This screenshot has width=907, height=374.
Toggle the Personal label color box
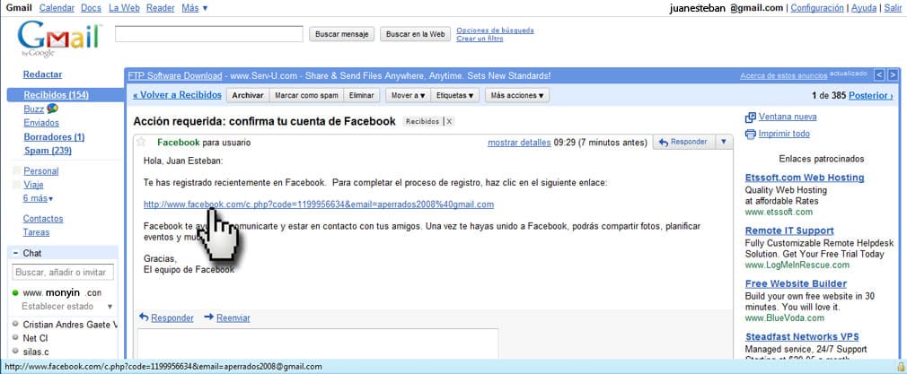[16, 171]
